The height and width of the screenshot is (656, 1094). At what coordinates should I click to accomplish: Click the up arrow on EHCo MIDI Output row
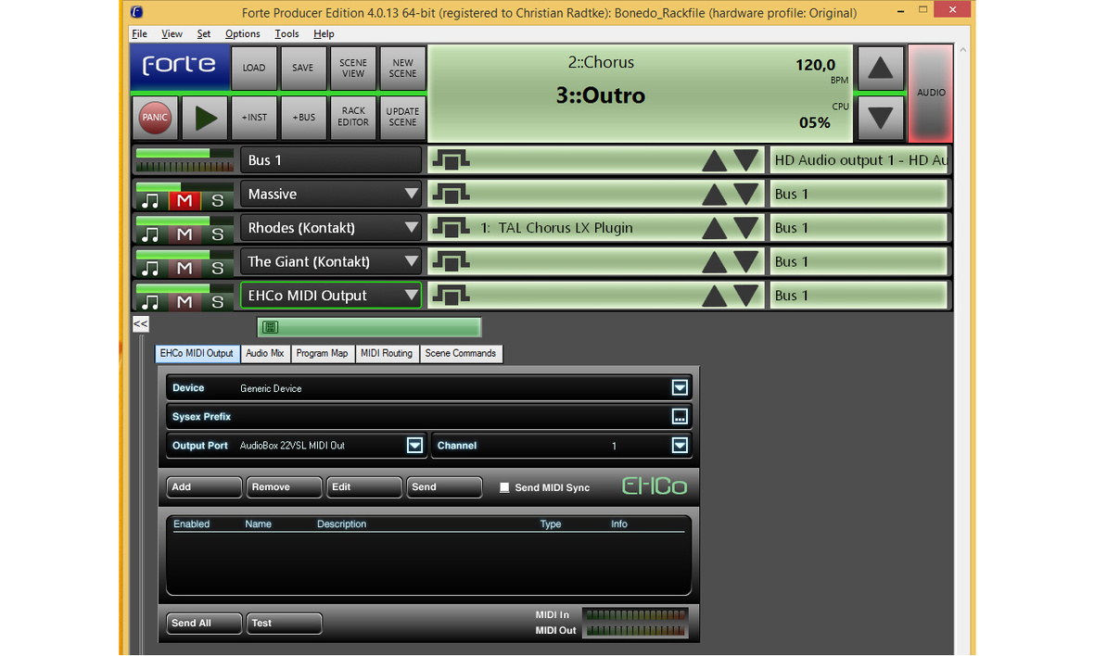point(714,296)
